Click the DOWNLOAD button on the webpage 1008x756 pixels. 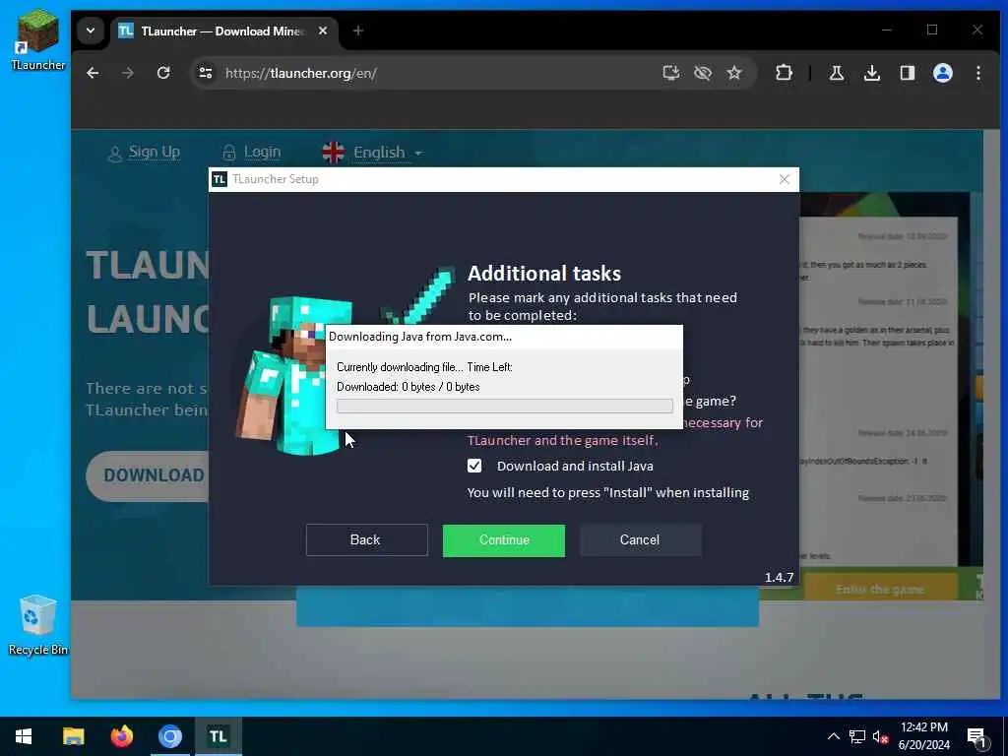pyautogui.click(x=148, y=475)
